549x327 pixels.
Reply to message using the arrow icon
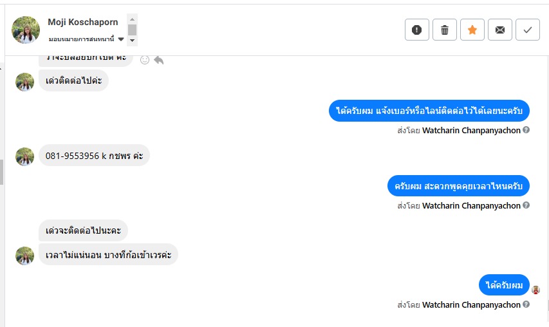[x=158, y=60]
